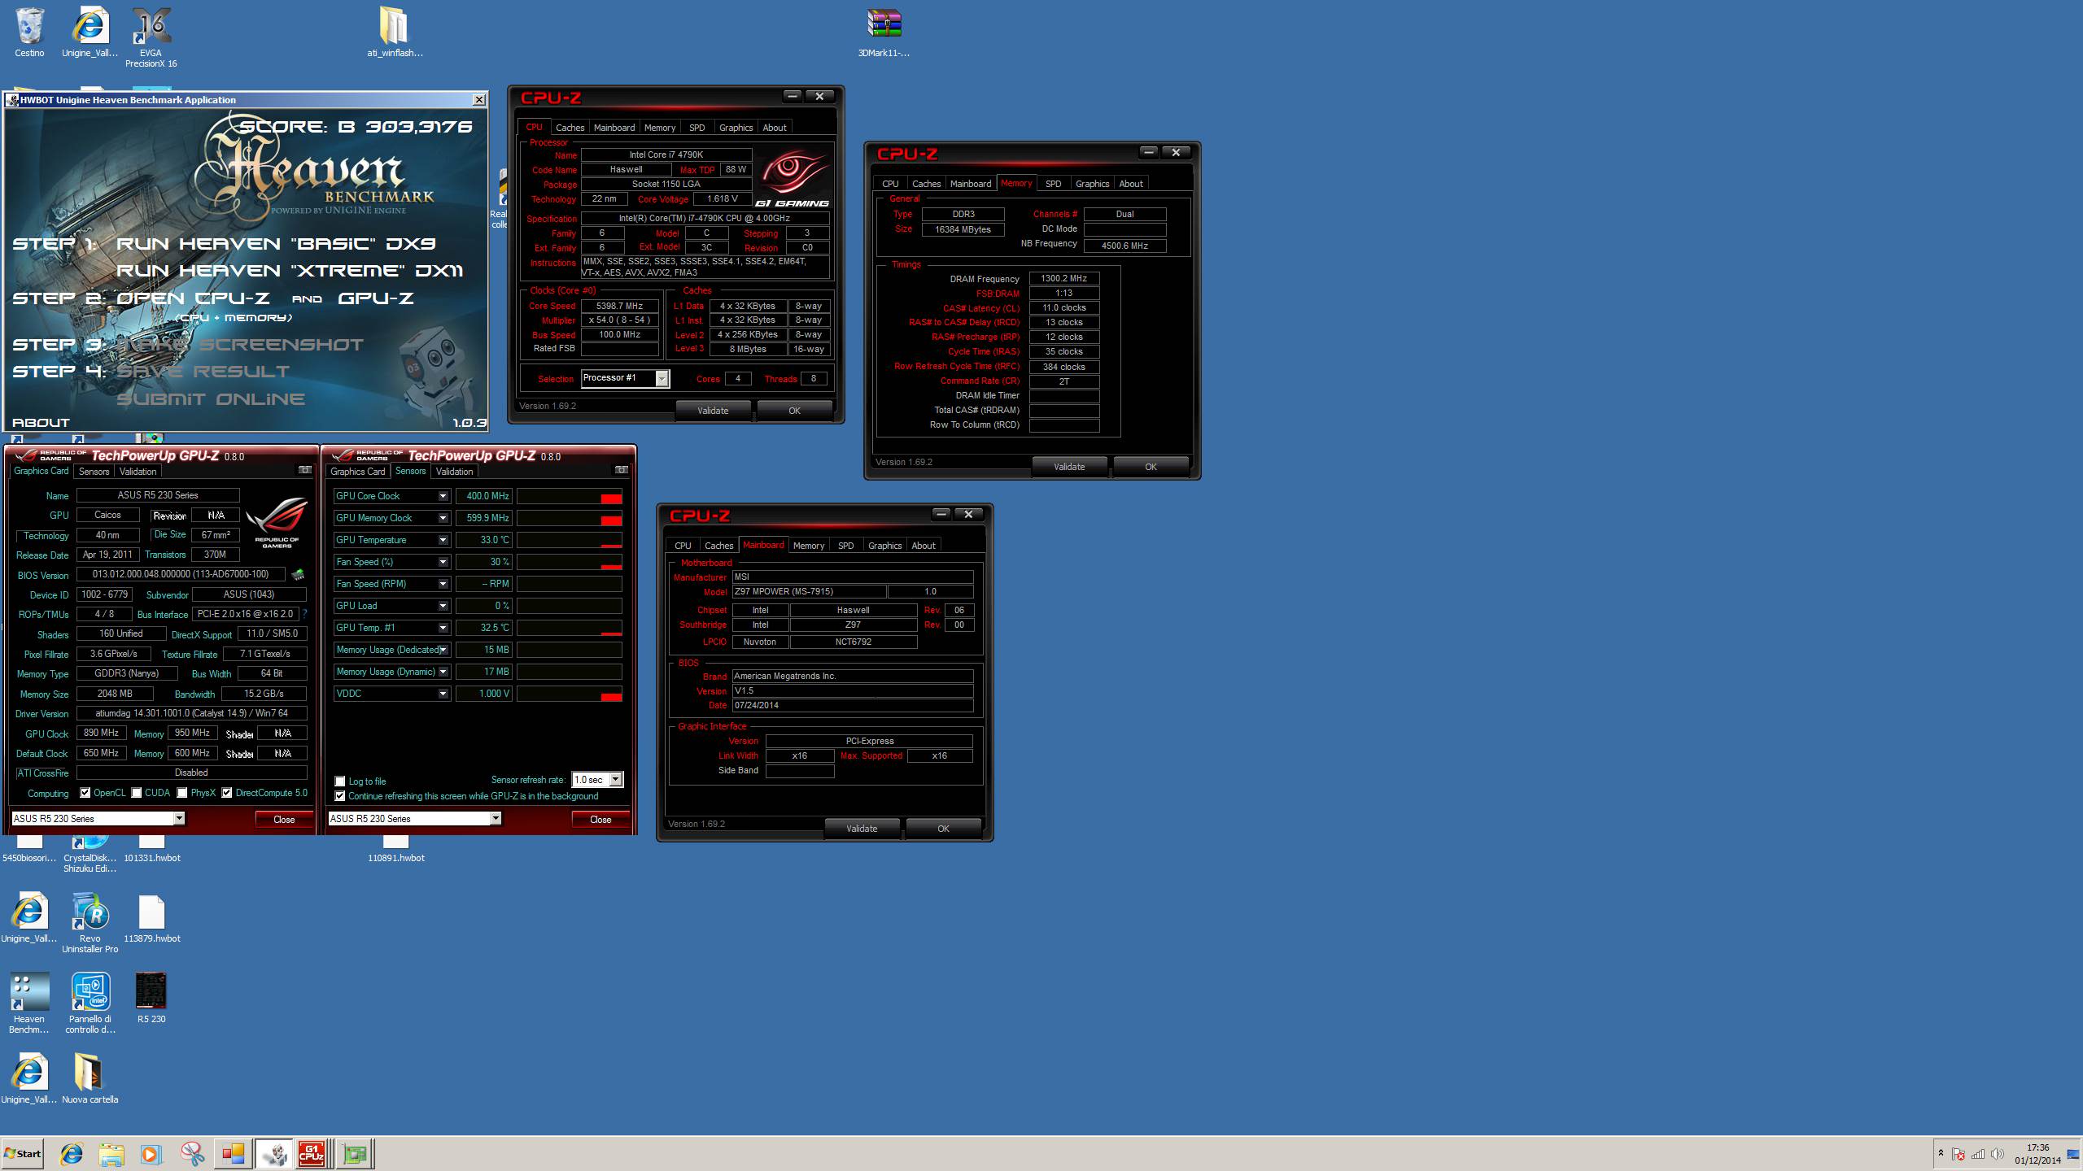Expand VDDC sensor dropdown
Screen dimensions: 2083x1171
(443, 694)
